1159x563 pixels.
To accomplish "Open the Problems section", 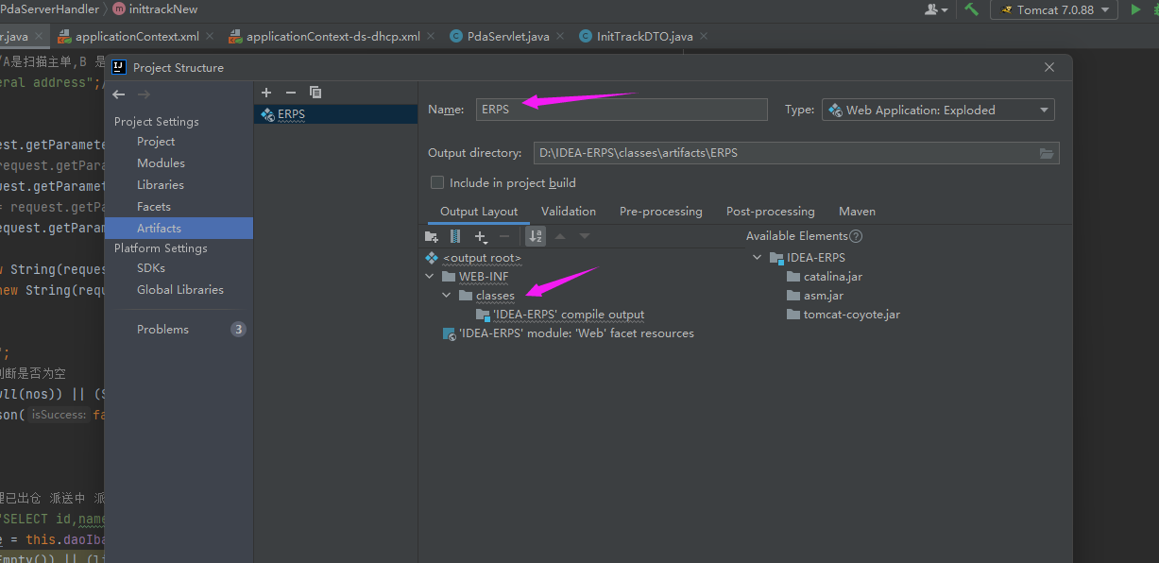I will pyautogui.click(x=162, y=330).
